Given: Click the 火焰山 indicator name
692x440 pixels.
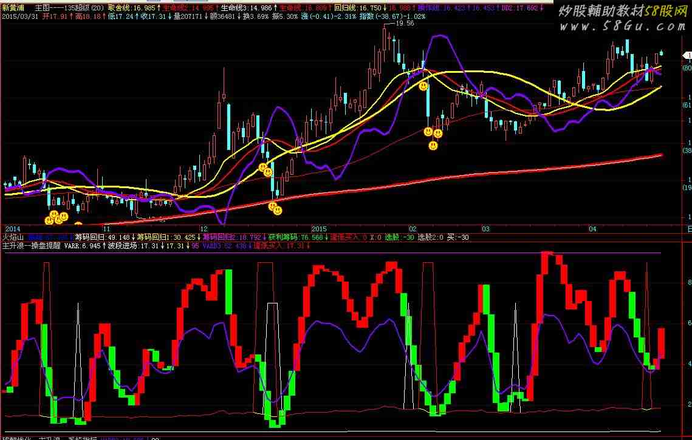Looking at the screenshot, I should click(13, 237).
